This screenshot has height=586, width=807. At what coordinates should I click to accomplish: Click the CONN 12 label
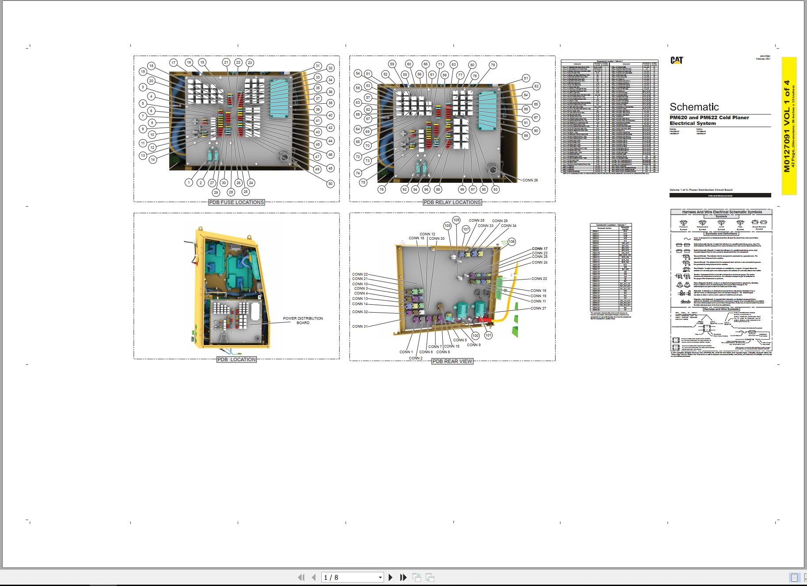coord(427,234)
